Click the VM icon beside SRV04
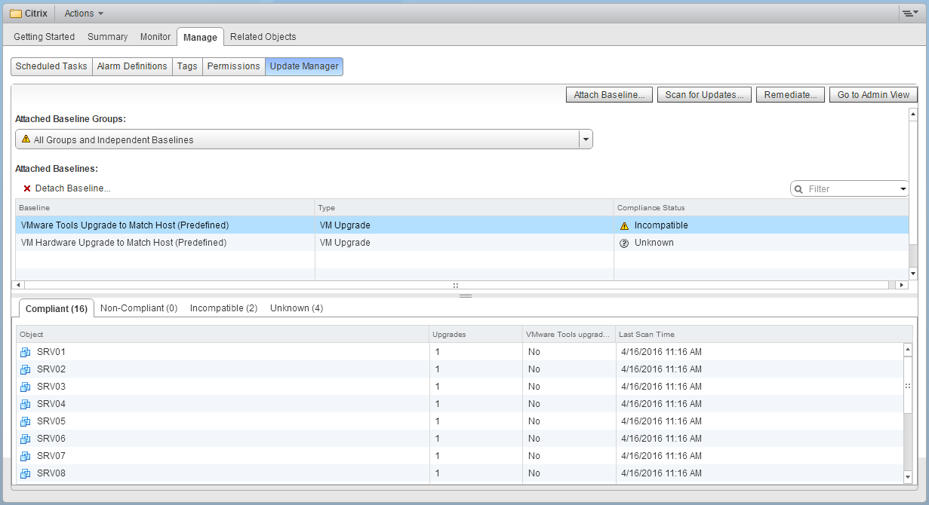This screenshot has width=929, height=505. (x=25, y=404)
